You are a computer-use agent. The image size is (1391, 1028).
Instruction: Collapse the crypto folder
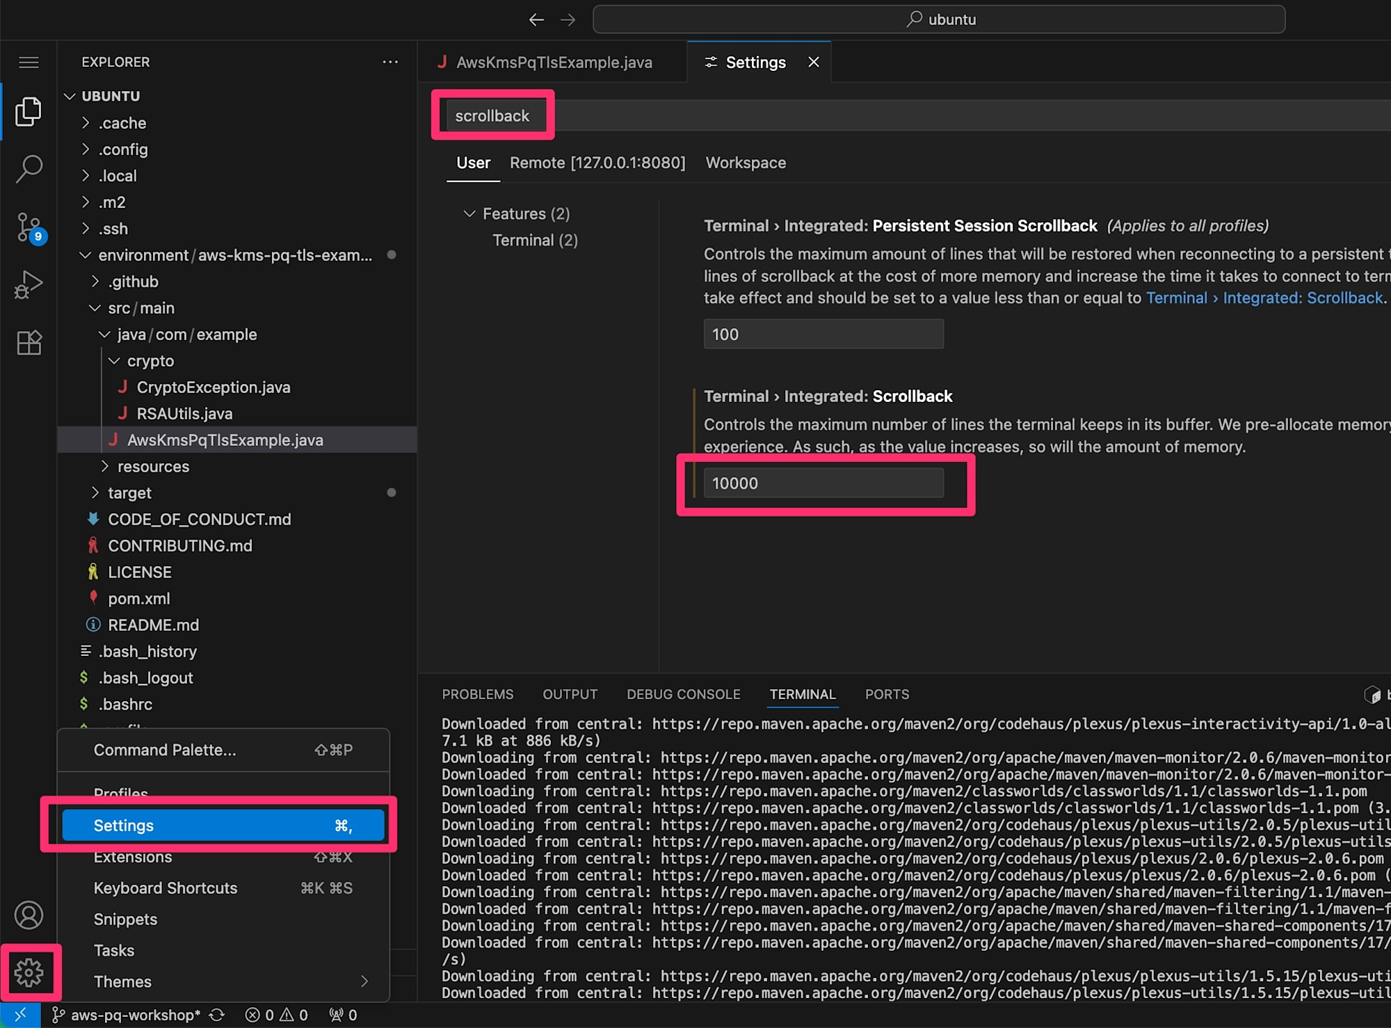pos(115,361)
